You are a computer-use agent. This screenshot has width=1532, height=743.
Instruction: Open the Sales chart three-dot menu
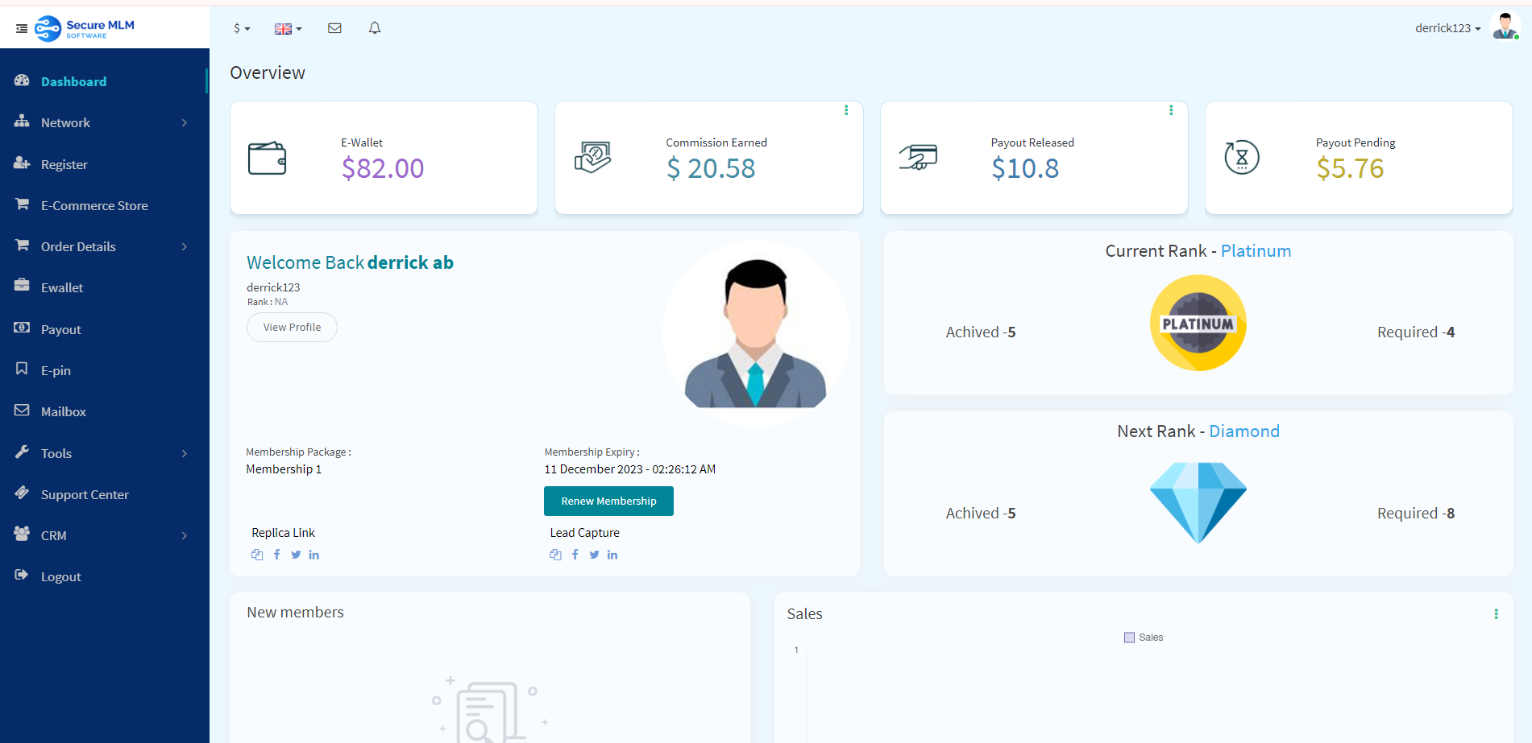(1496, 614)
